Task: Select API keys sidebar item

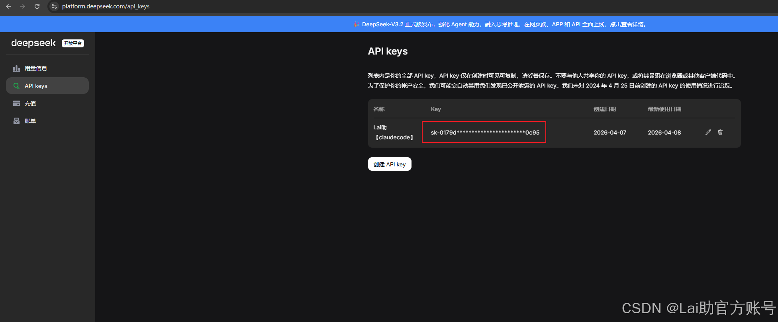Action: pos(47,86)
